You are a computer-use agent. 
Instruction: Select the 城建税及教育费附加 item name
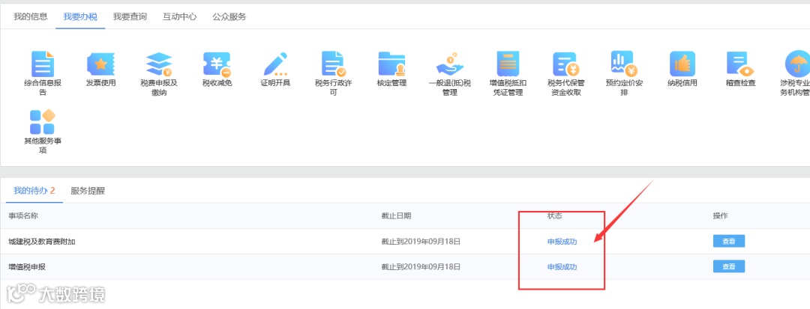[42, 242]
